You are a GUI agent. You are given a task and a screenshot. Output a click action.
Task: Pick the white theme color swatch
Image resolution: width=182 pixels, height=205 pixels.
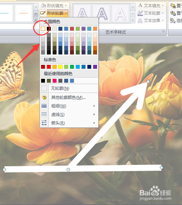pos(43,29)
